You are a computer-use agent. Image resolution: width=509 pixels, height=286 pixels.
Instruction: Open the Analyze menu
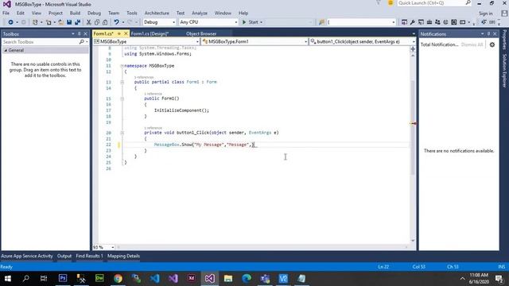click(x=200, y=14)
